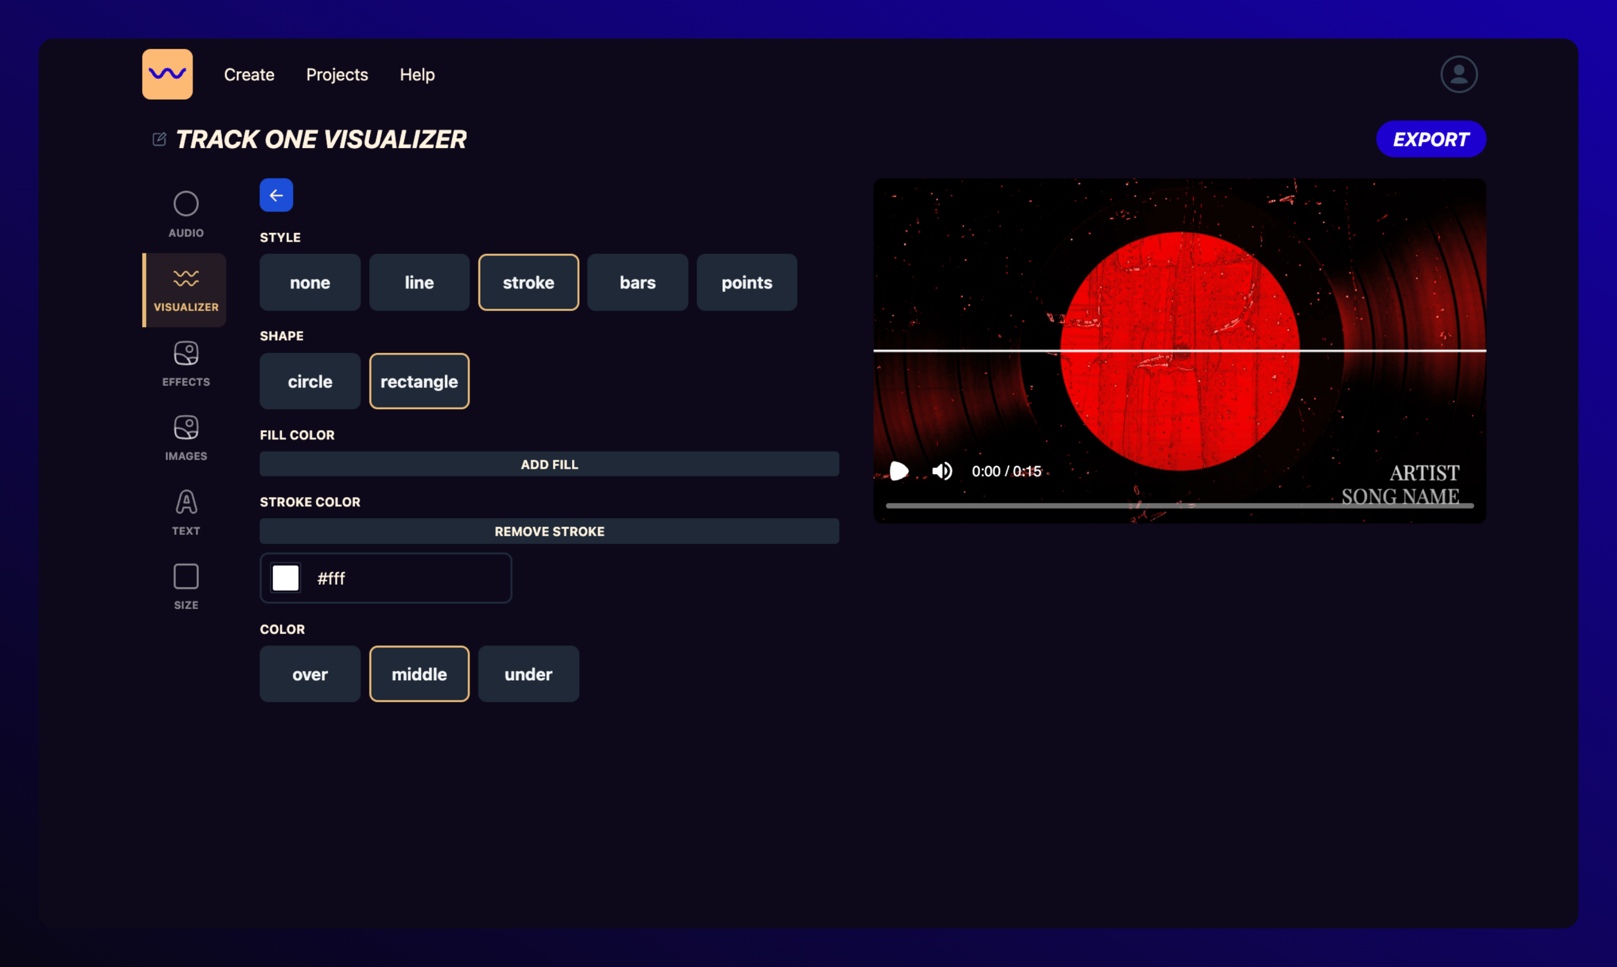Image resolution: width=1617 pixels, height=967 pixels.
Task: Set color position to over
Action: [x=310, y=675]
